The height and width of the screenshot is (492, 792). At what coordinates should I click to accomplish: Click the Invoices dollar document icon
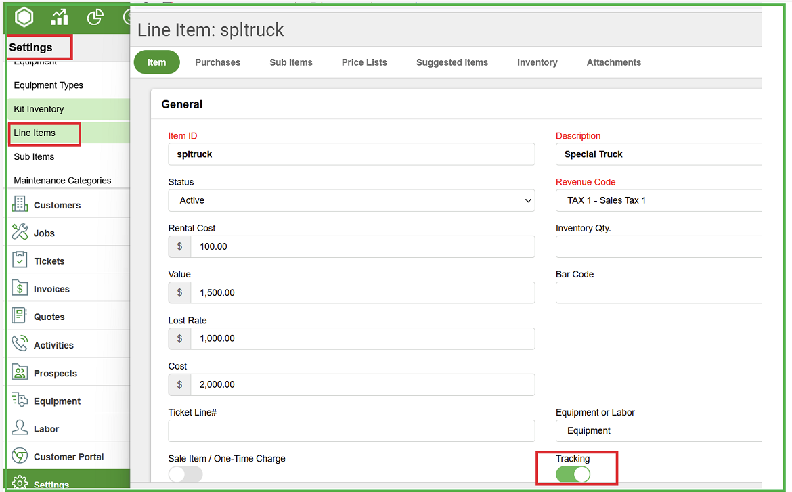[x=20, y=288]
